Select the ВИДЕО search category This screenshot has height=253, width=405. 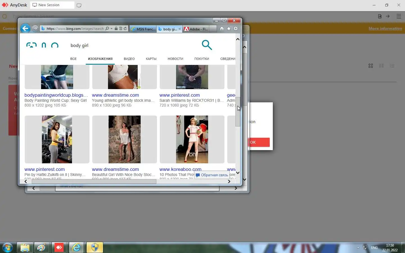pos(129,59)
